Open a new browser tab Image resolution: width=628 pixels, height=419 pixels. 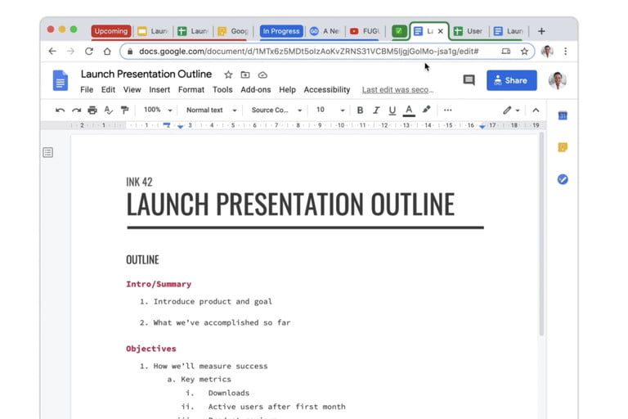coord(541,31)
